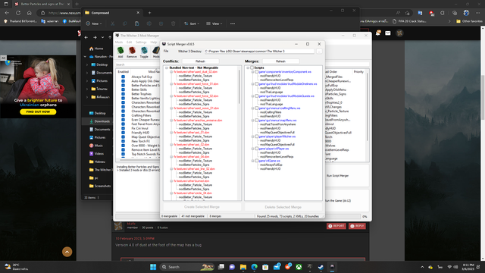Collapse the aard_wave_01.xbm conflict node

tap(171, 108)
